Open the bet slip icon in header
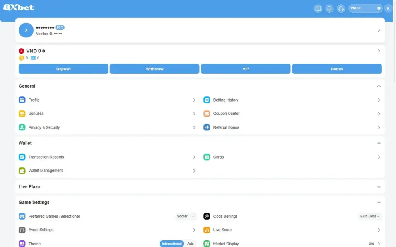This screenshot has height=247, width=396. pos(318,8)
